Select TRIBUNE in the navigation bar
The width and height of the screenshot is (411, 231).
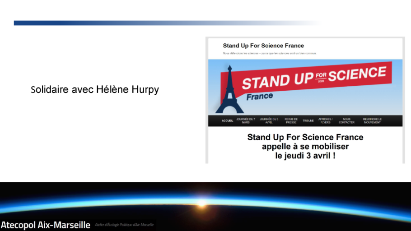tap(308, 121)
